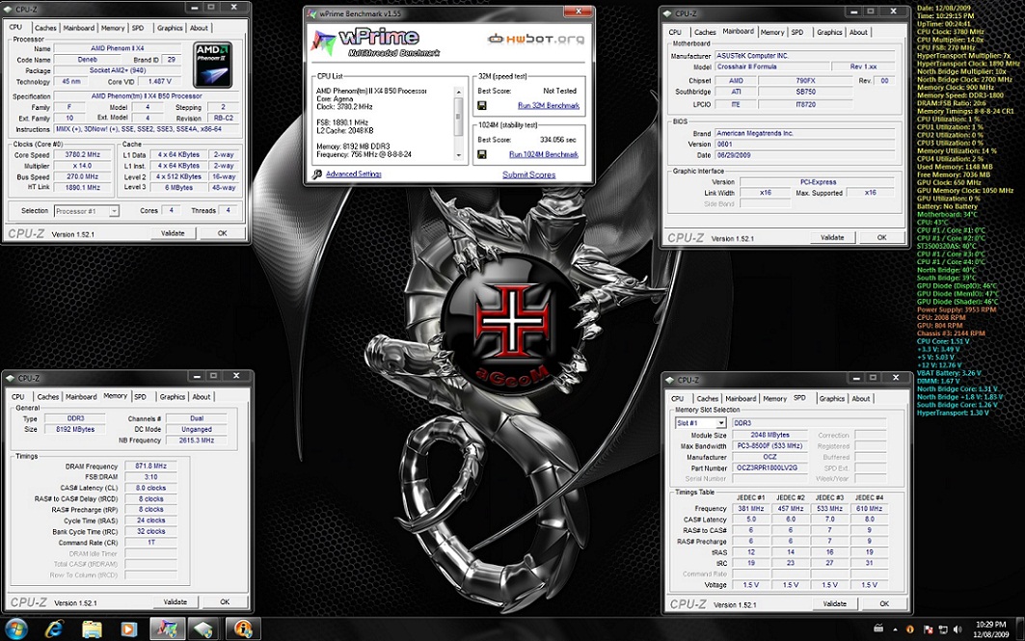This screenshot has width=1025, height=641.
Task: Launch Internet Explorer from the taskbar
Action: click(54, 628)
